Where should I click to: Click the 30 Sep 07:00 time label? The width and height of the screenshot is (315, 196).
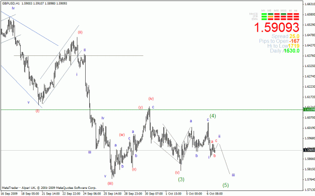click(x=154, y=194)
